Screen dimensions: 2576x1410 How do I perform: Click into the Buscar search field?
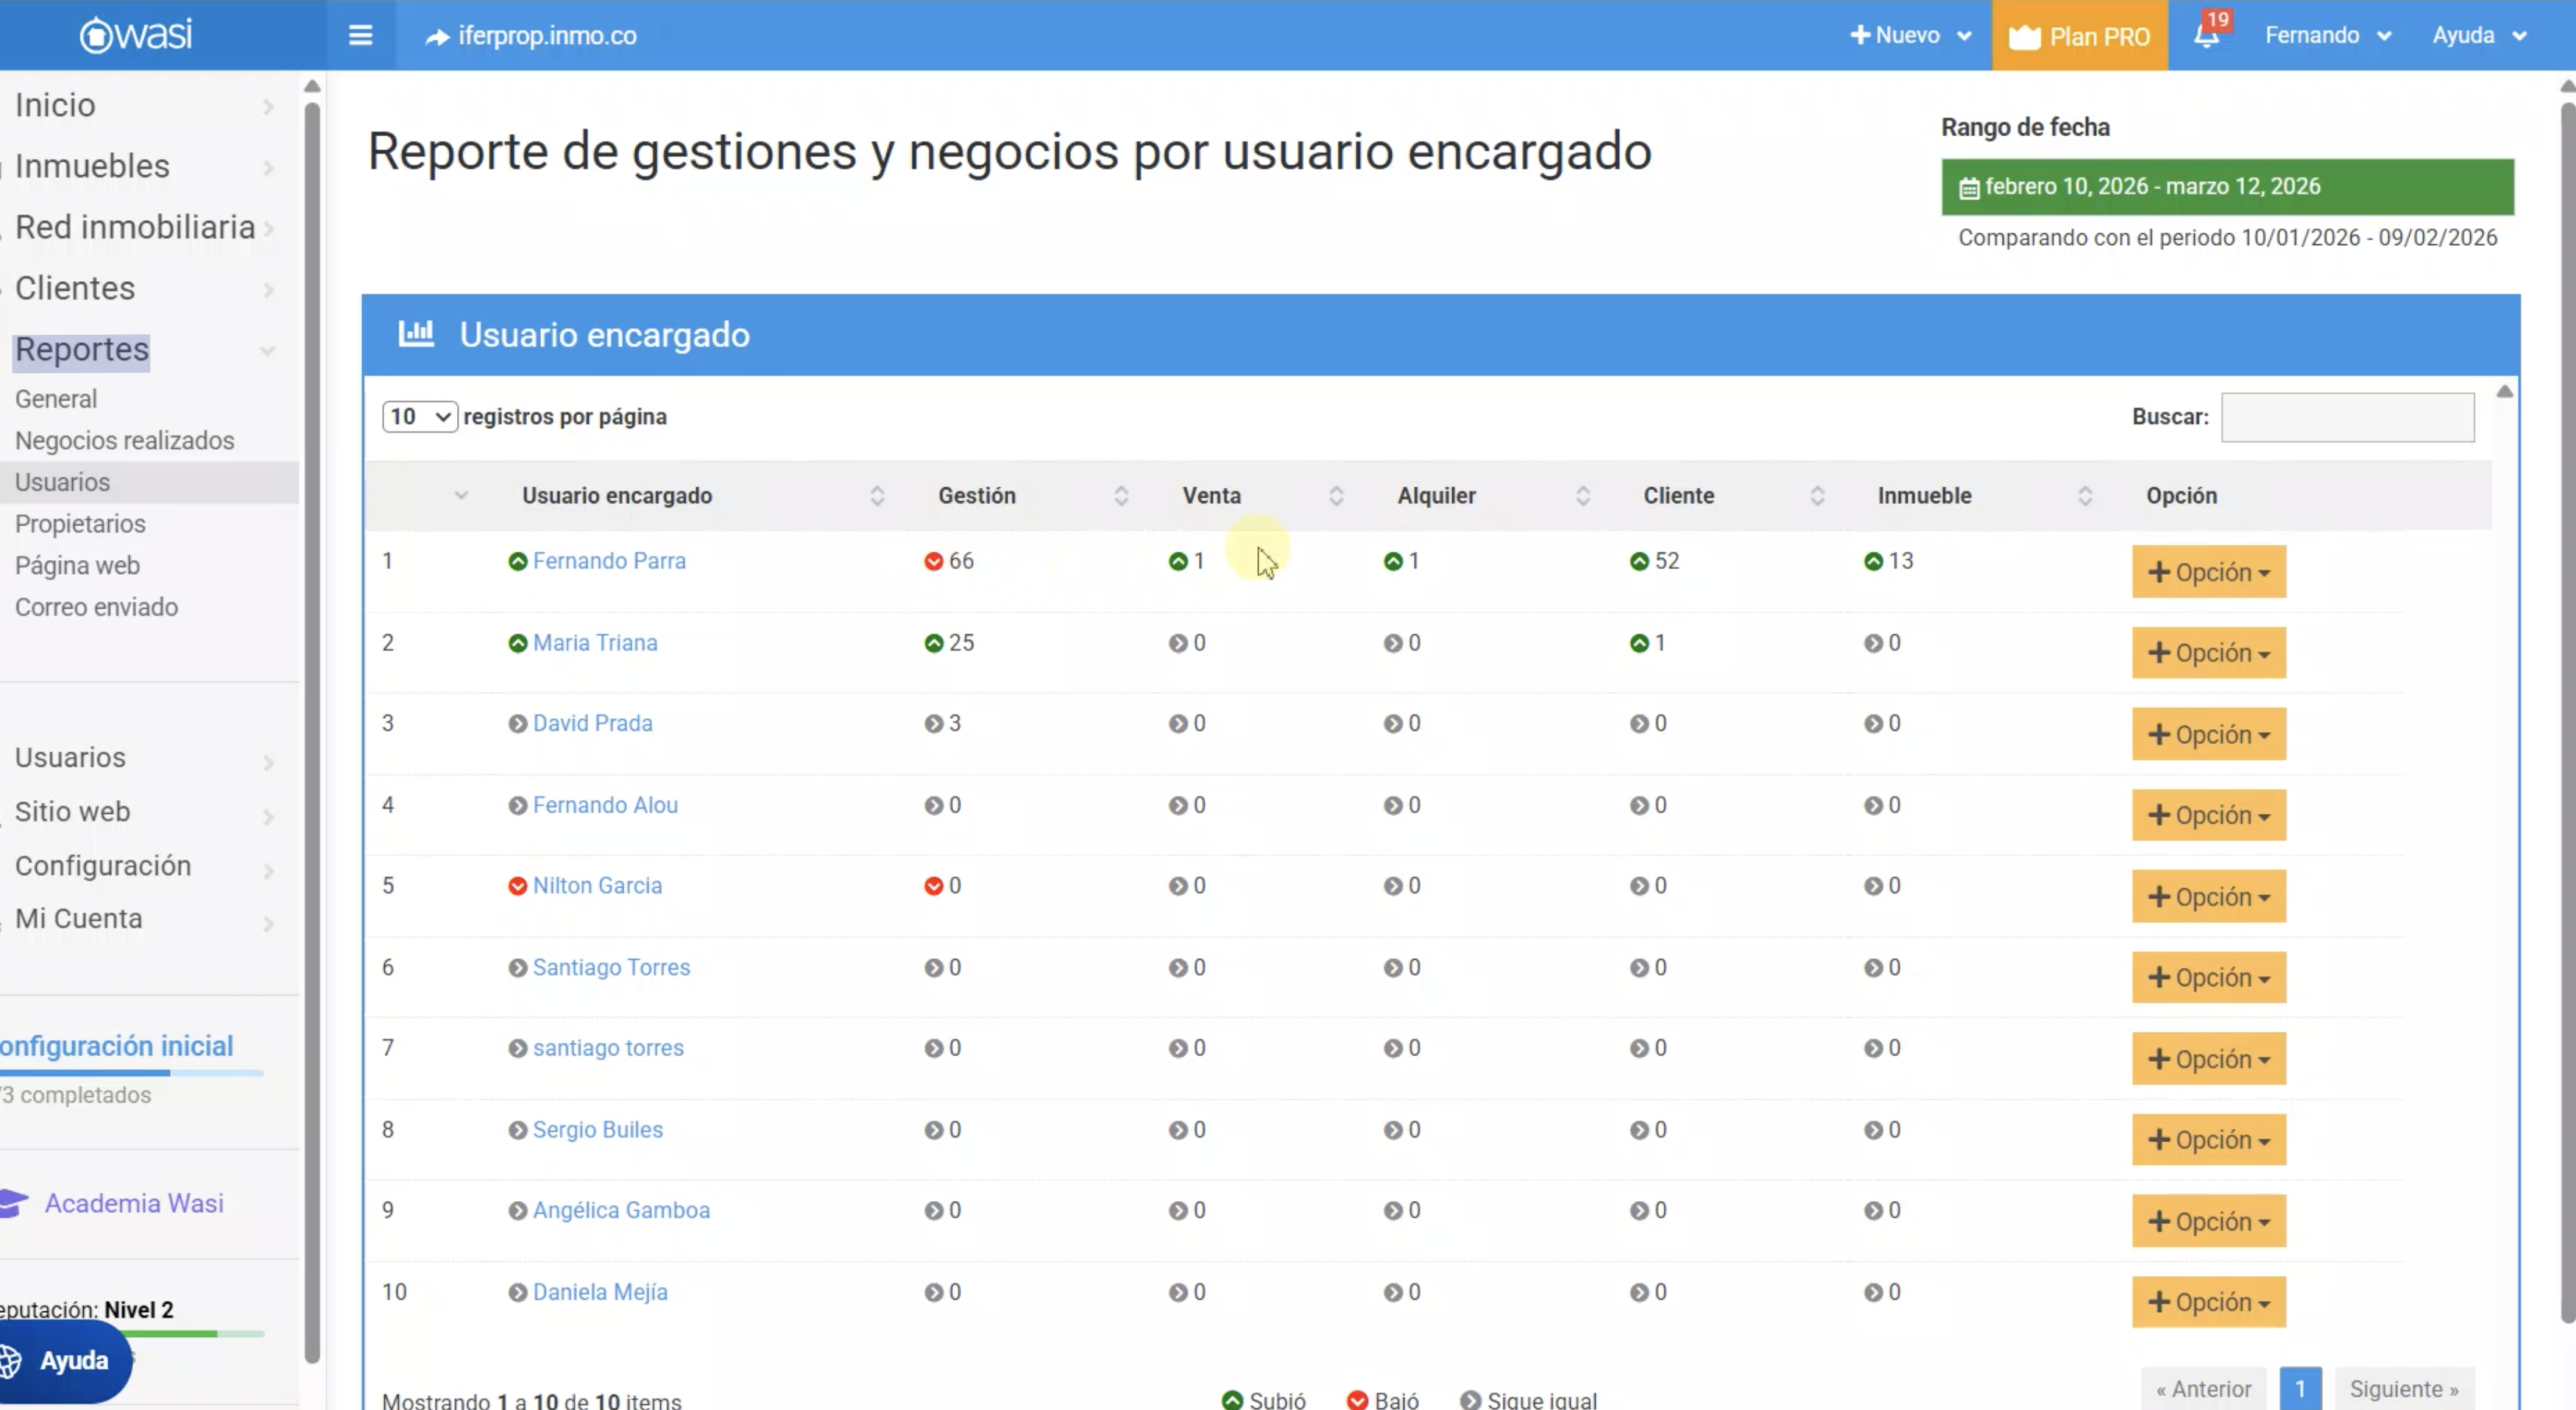2347,417
